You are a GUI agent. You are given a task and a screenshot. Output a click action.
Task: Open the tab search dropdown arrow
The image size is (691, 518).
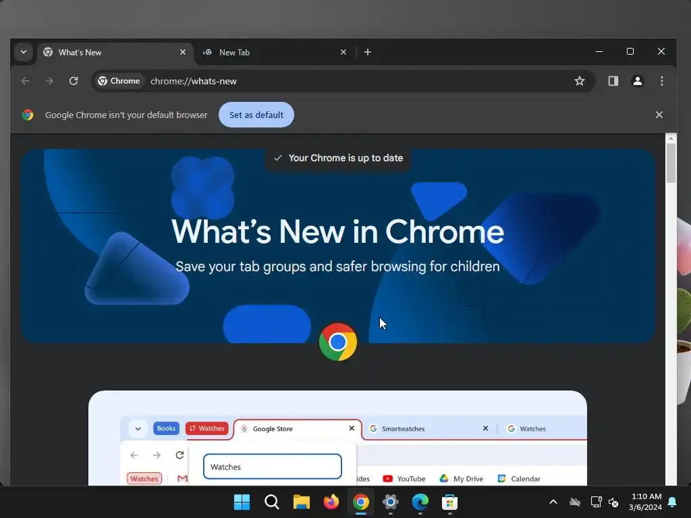[24, 52]
